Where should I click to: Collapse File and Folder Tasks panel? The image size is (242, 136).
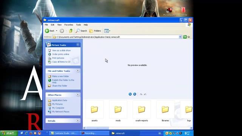coord(78,71)
